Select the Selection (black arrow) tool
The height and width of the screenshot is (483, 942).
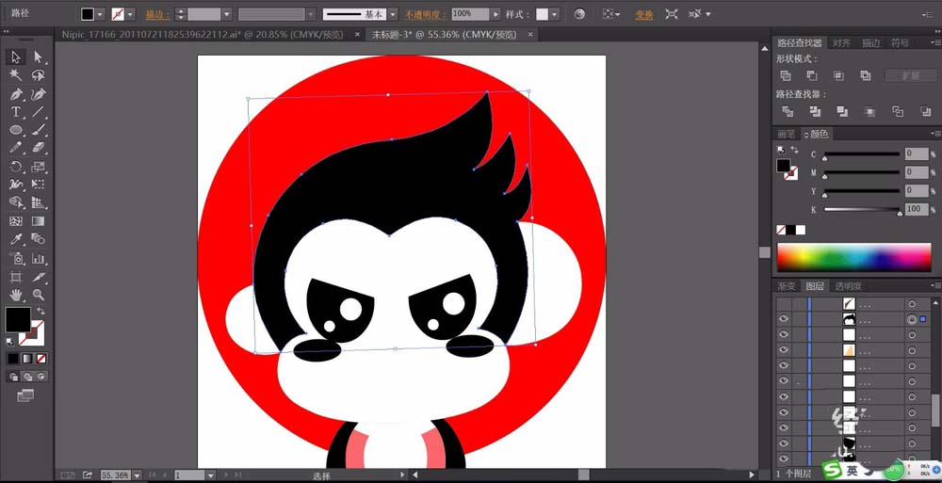tap(16, 57)
